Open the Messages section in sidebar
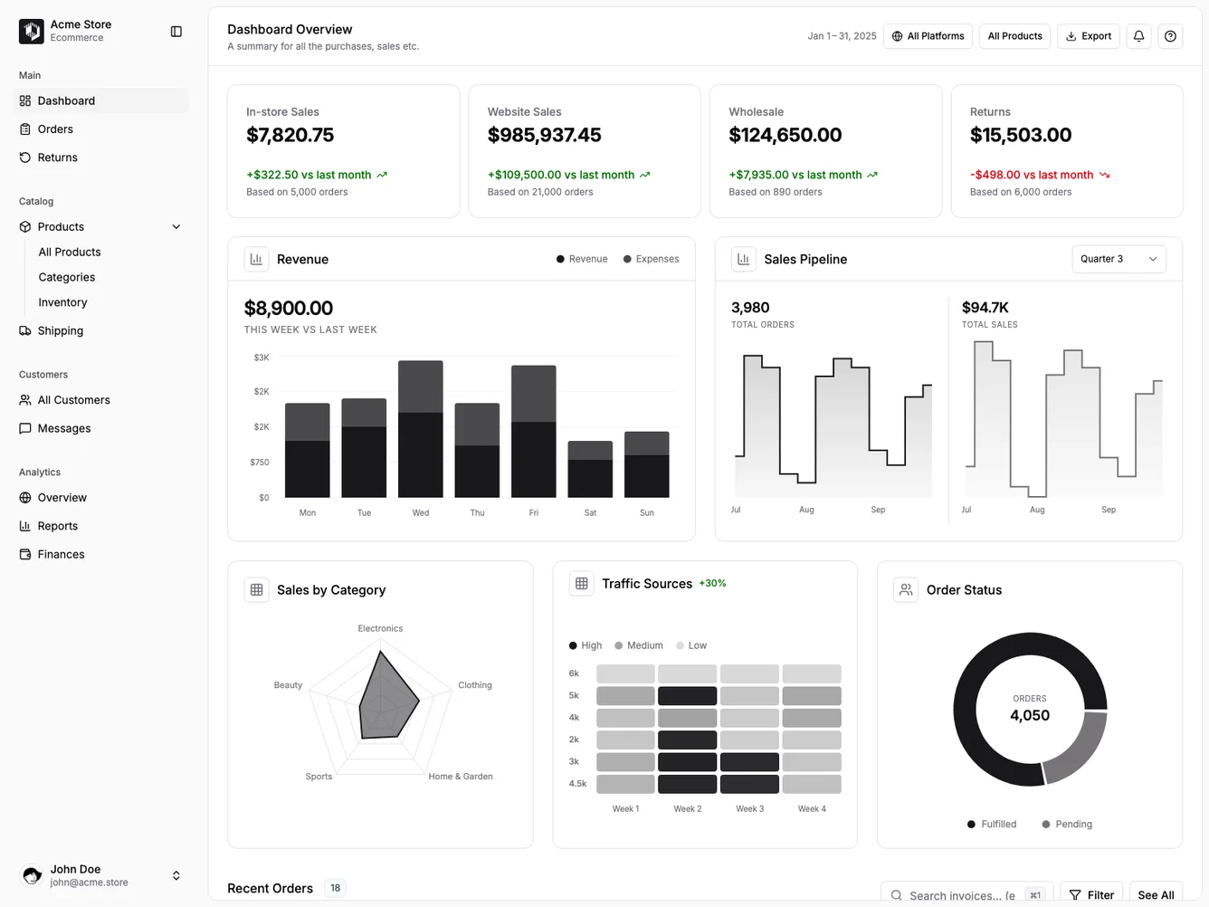The image size is (1209, 907). (64, 428)
